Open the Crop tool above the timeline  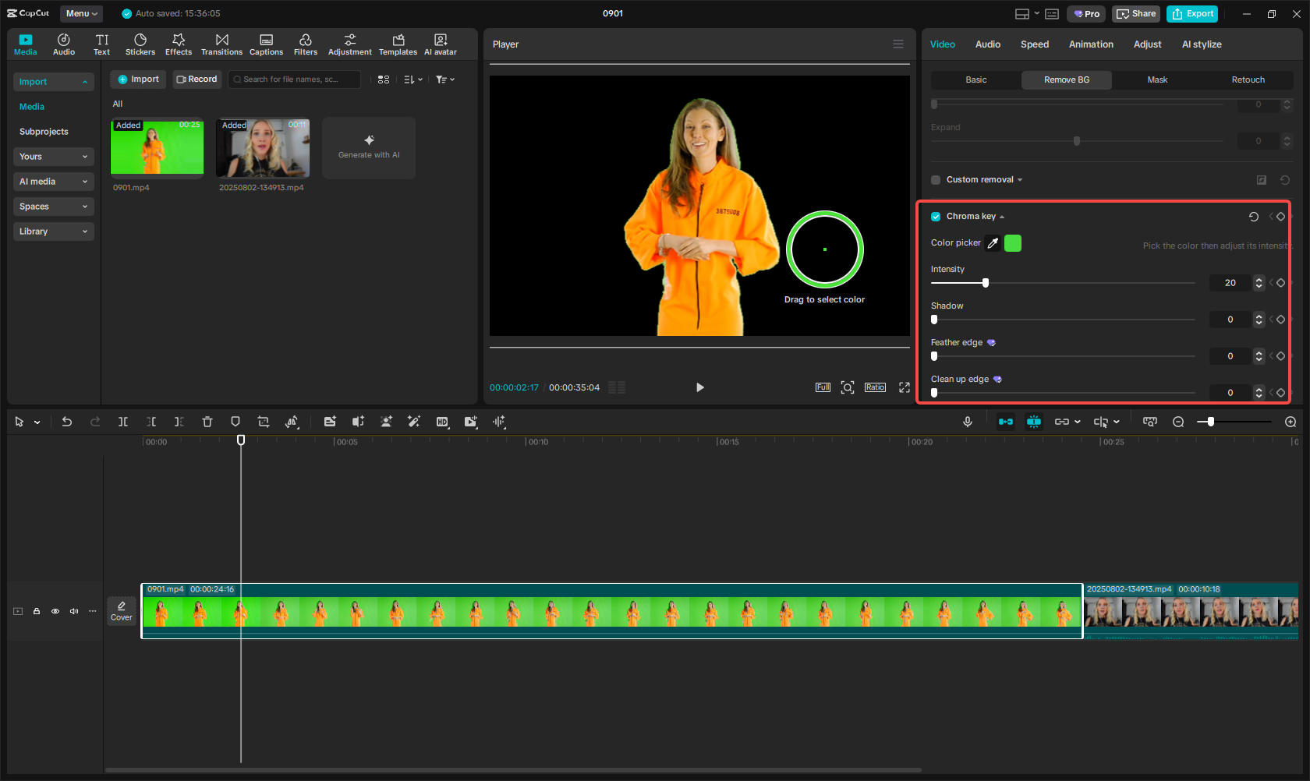pos(264,422)
